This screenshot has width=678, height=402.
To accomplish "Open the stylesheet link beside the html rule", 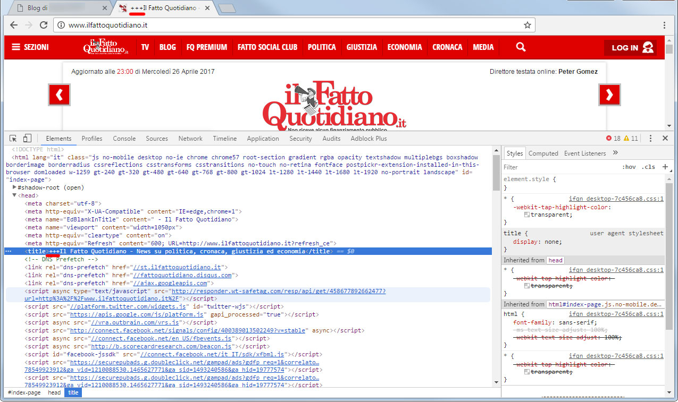I will [616, 314].
